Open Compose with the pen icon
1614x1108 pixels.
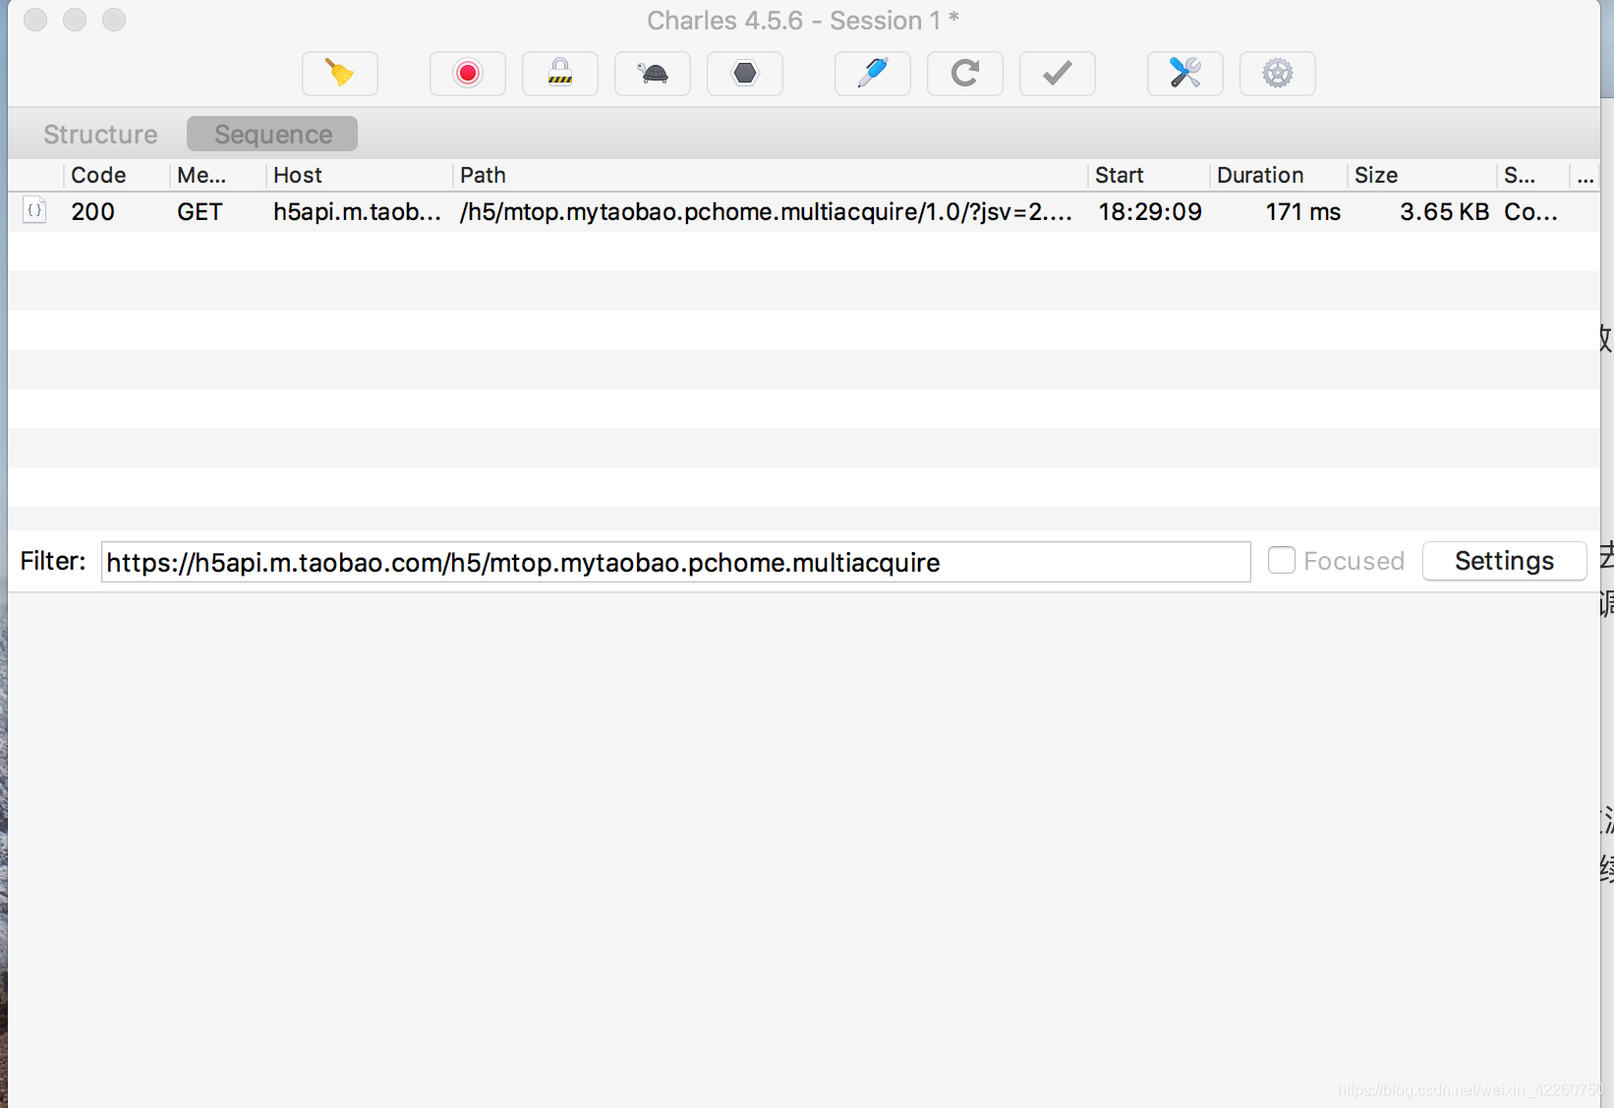coord(873,74)
